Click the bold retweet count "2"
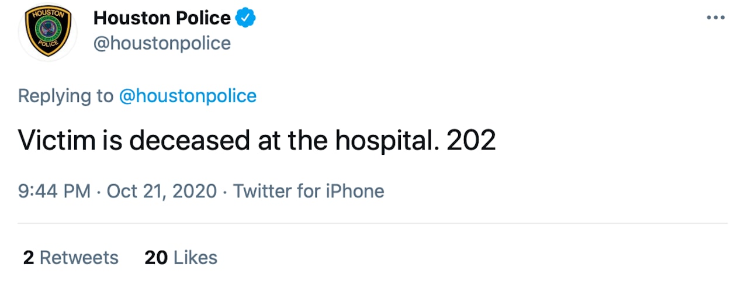This screenshot has height=281, width=748. click(28, 258)
